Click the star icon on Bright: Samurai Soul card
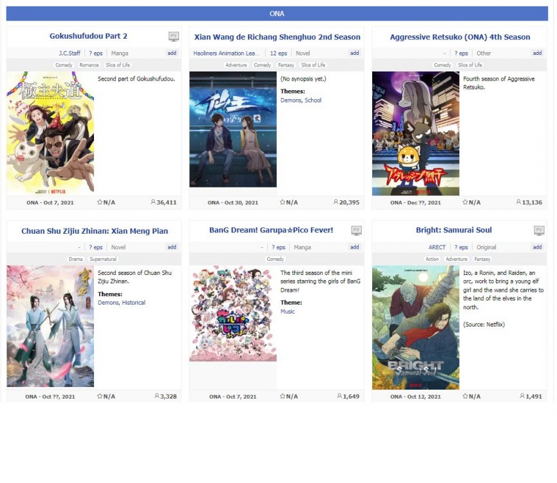The height and width of the screenshot is (483, 557). [x=465, y=396]
